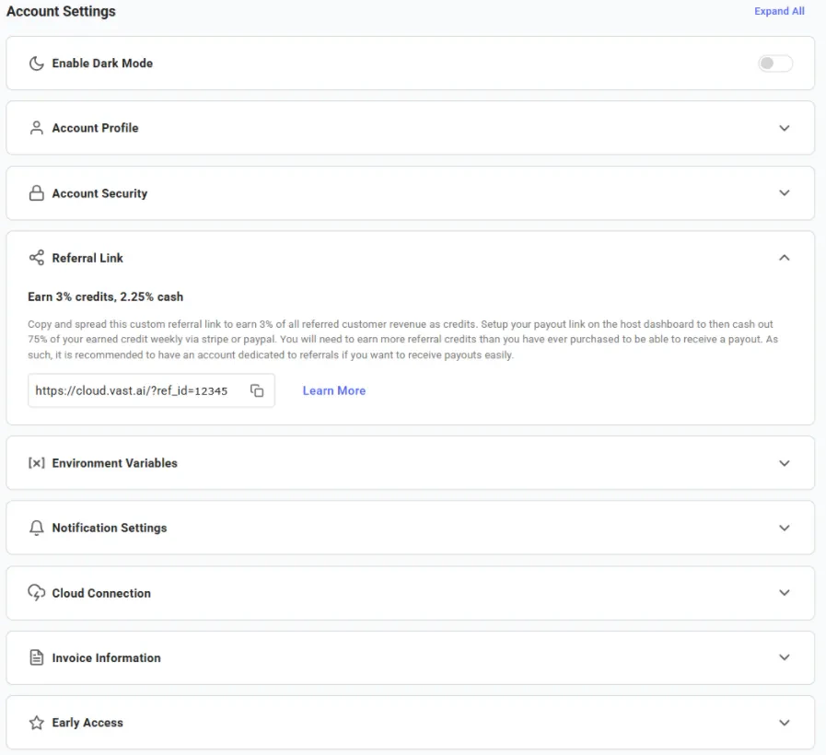The image size is (826, 755).
Task: Click the Notification Settings bell icon
Action: pos(36,528)
